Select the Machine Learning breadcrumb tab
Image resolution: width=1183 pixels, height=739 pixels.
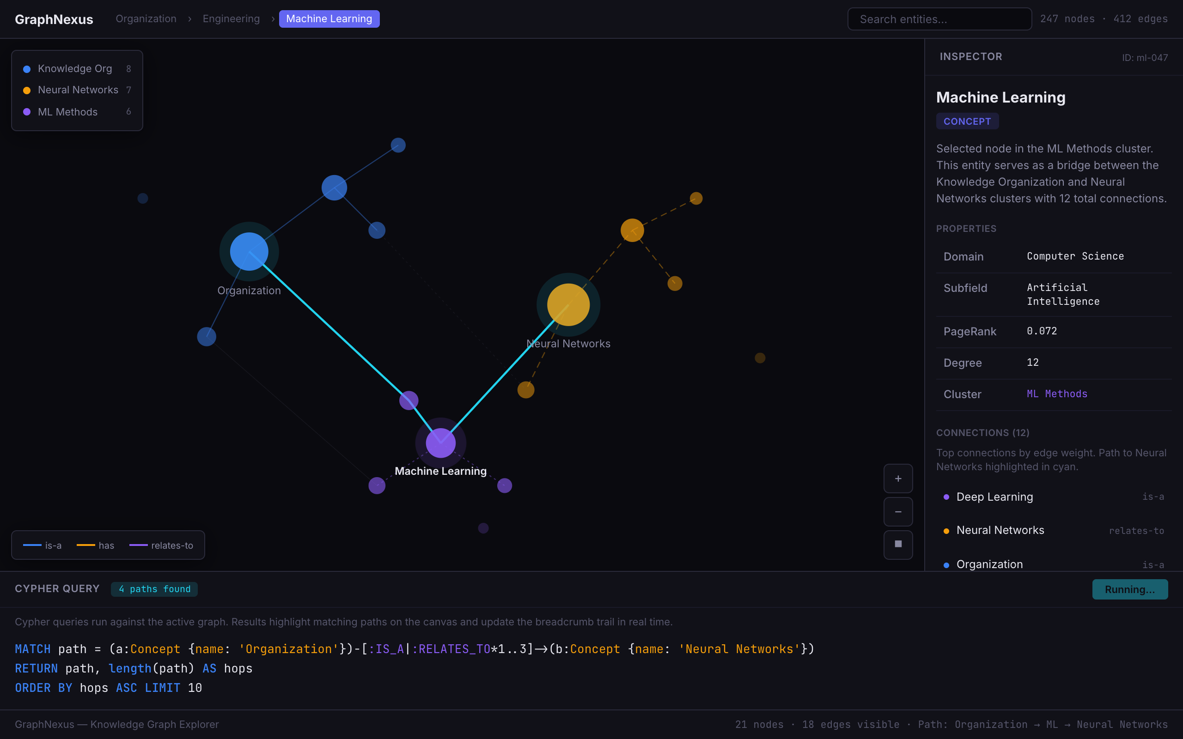click(329, 18)
